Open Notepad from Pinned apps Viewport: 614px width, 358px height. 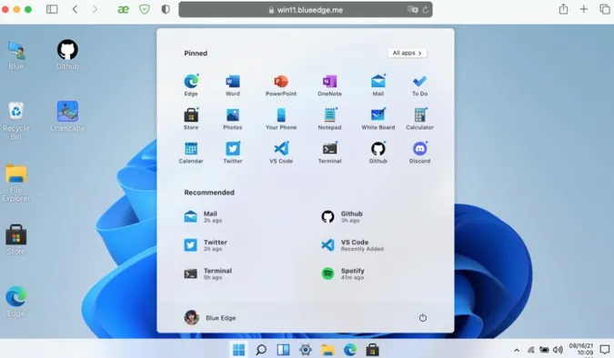(329, 118)
